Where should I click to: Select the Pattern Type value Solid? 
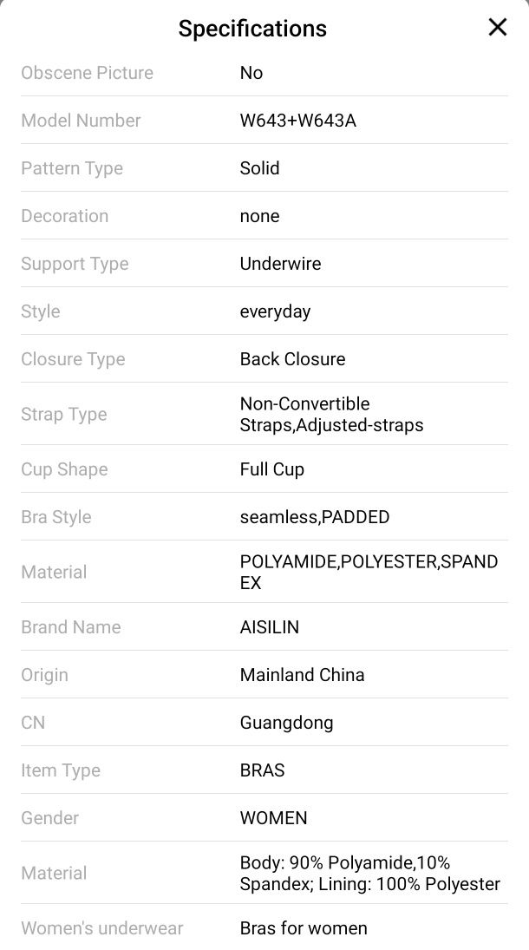point(259,168)
